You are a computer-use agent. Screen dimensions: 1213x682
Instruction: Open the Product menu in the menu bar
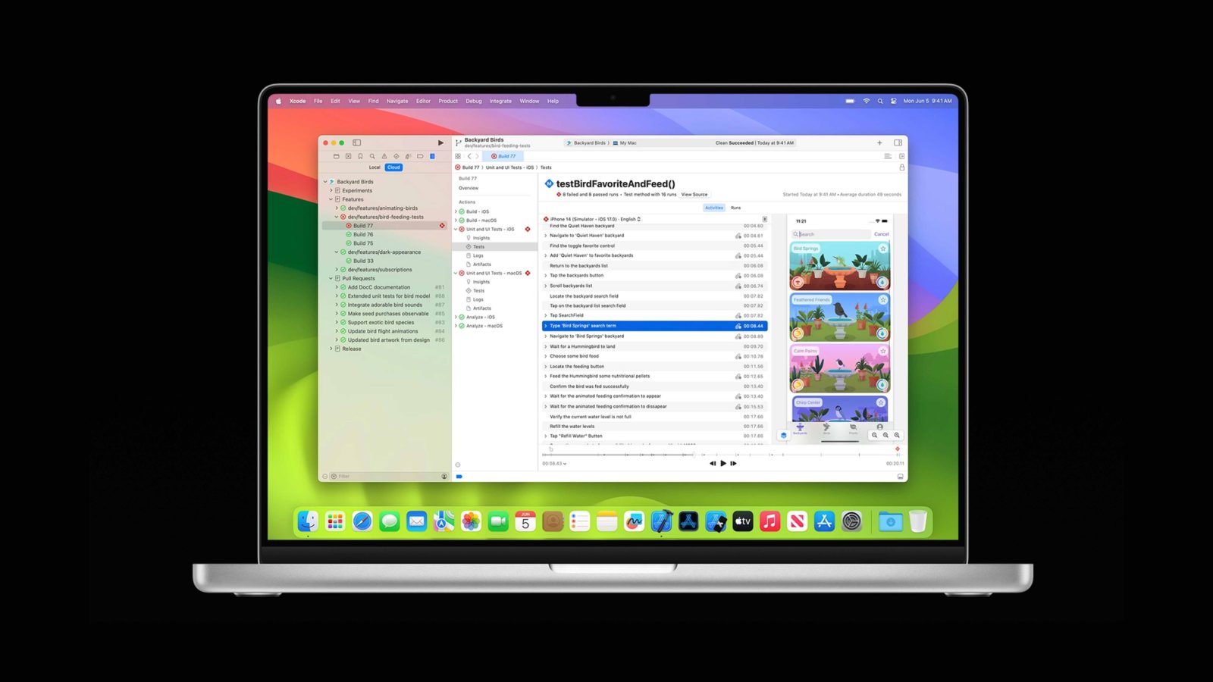(447, 101)
